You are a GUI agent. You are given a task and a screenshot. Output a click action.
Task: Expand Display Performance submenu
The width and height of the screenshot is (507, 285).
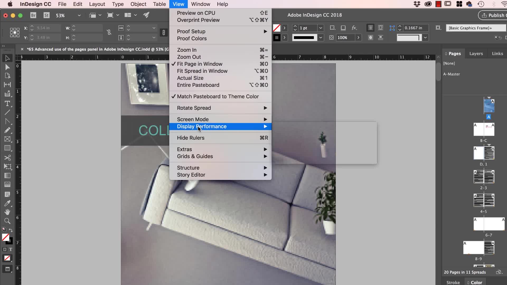pyautogui.click(x=220, y=126)
